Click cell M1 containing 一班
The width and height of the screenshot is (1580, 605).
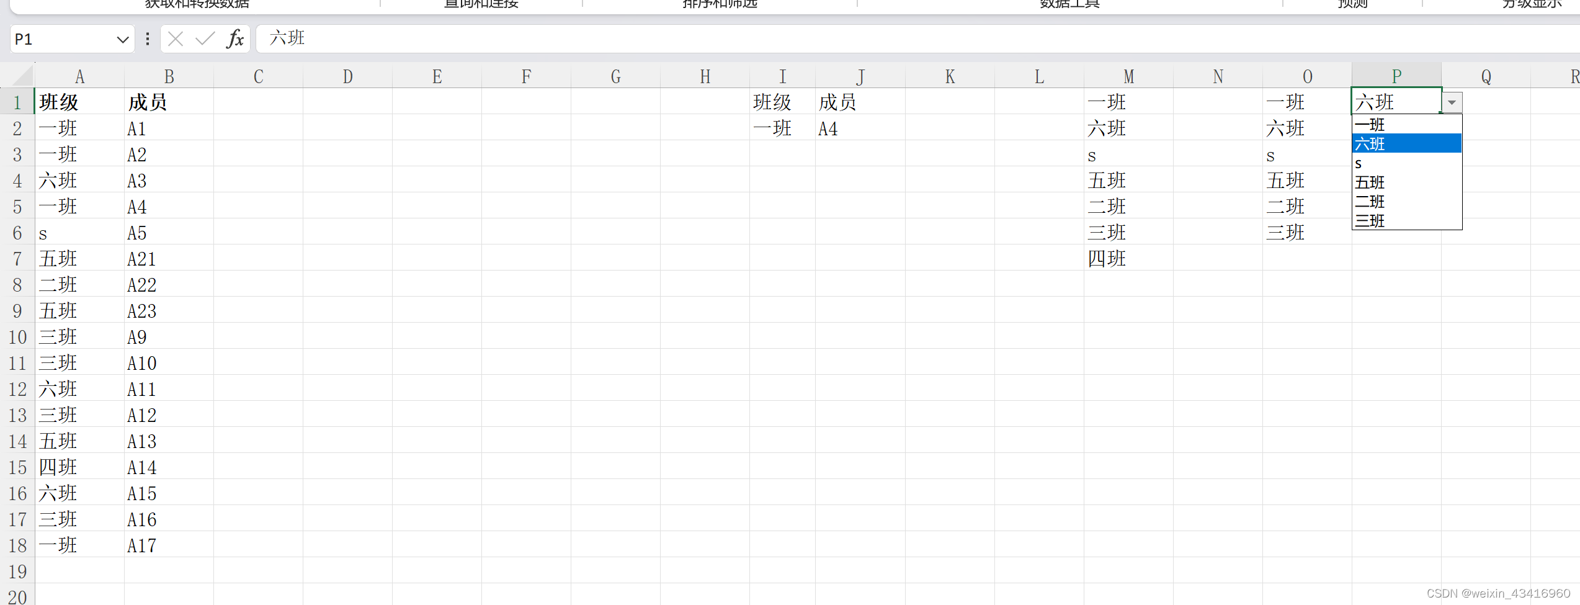tap(1128, 102)
